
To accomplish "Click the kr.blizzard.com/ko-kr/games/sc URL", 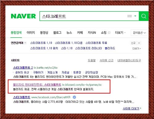I will (82, 85).
